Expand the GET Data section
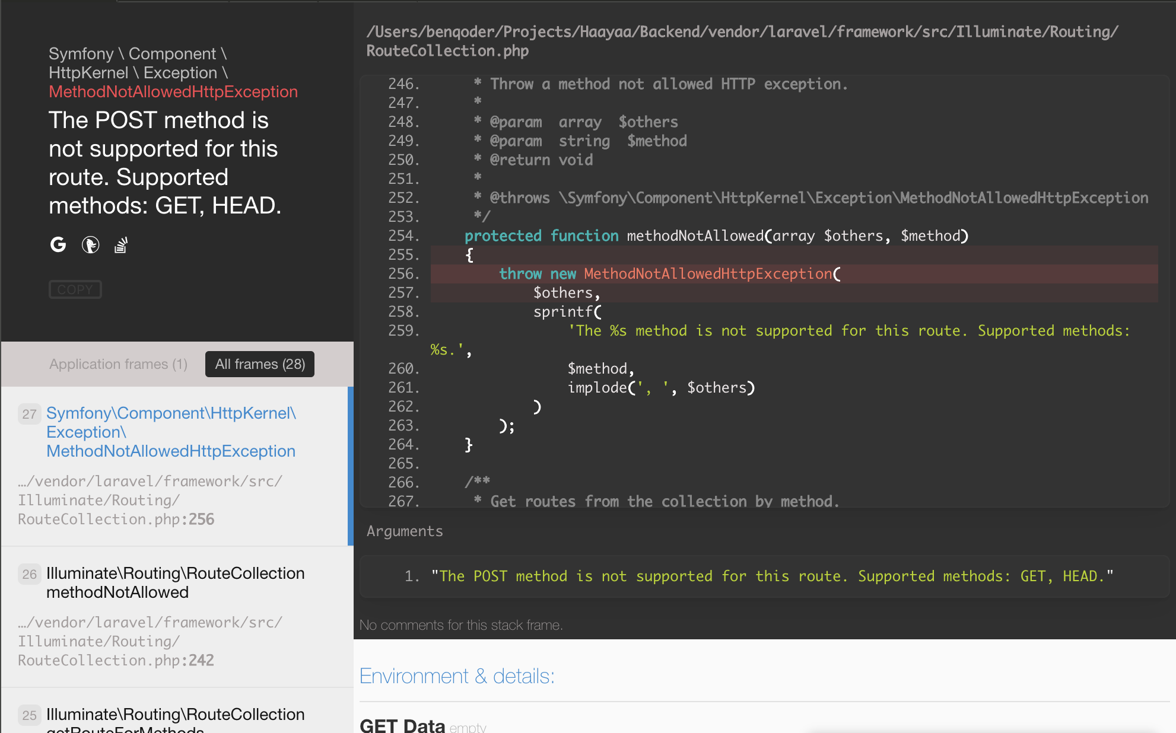1176x733 pixels. click(x=402, y=724)
